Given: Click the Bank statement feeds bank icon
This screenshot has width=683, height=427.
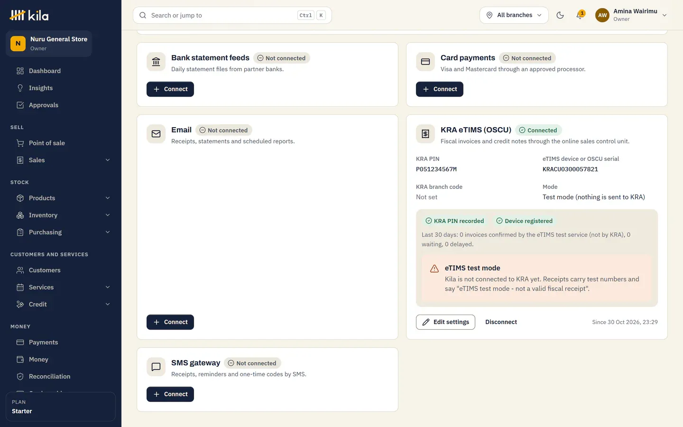Looking at the screenshot, I should pos(156,62).
